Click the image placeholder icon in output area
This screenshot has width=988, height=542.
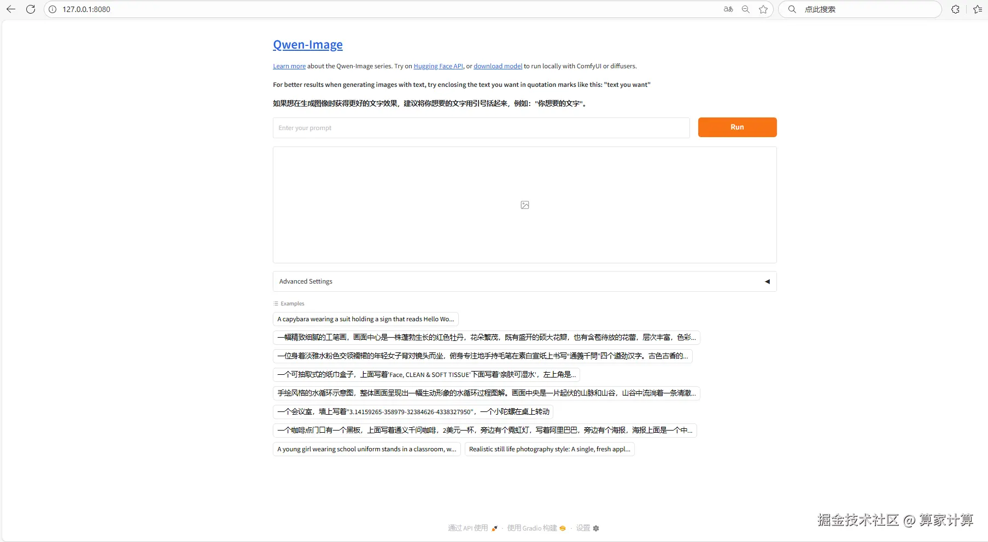click(x=524, y=205)
